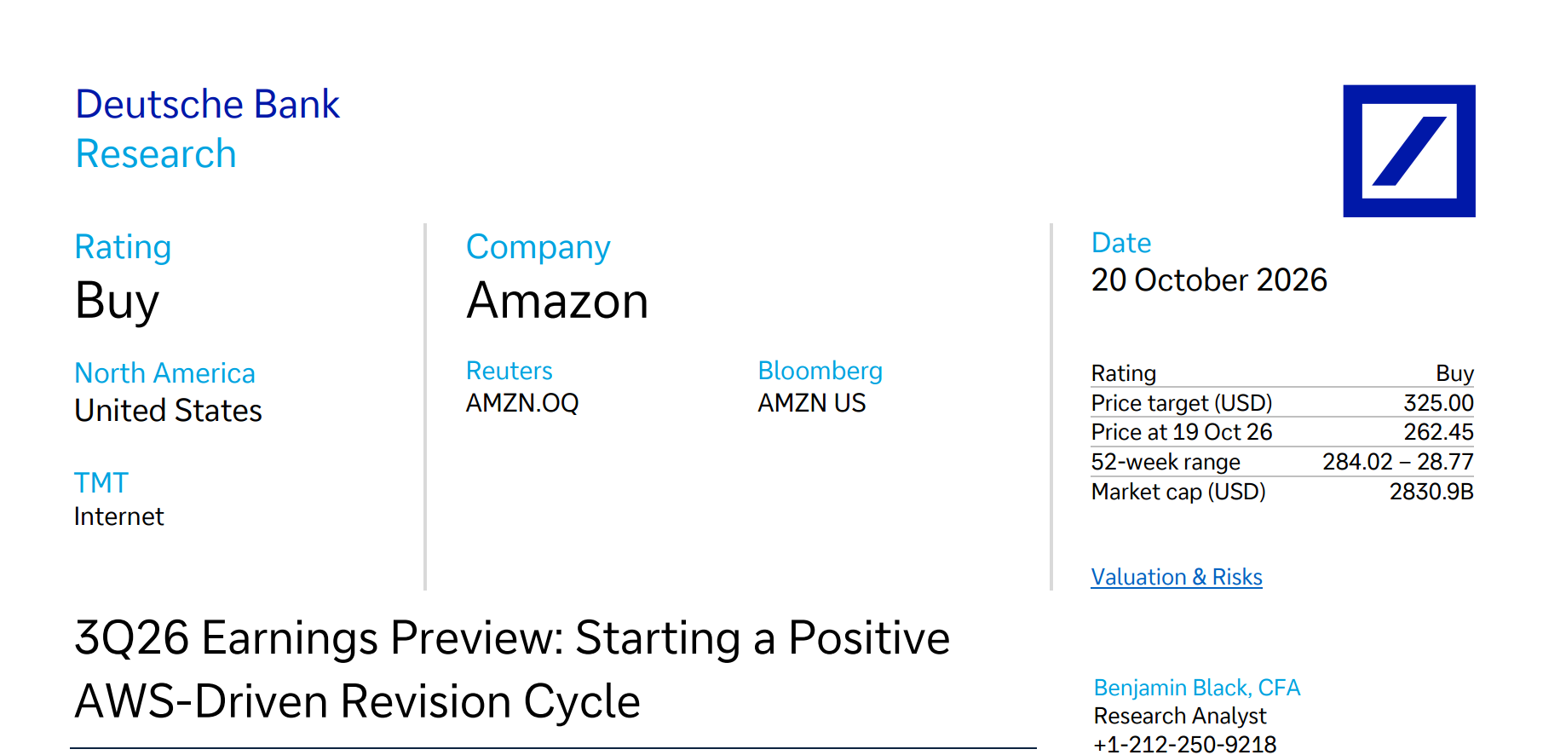This screenshot has width=1566, height=755.
Task: Click the United States country text
Action: click(169, 411)
